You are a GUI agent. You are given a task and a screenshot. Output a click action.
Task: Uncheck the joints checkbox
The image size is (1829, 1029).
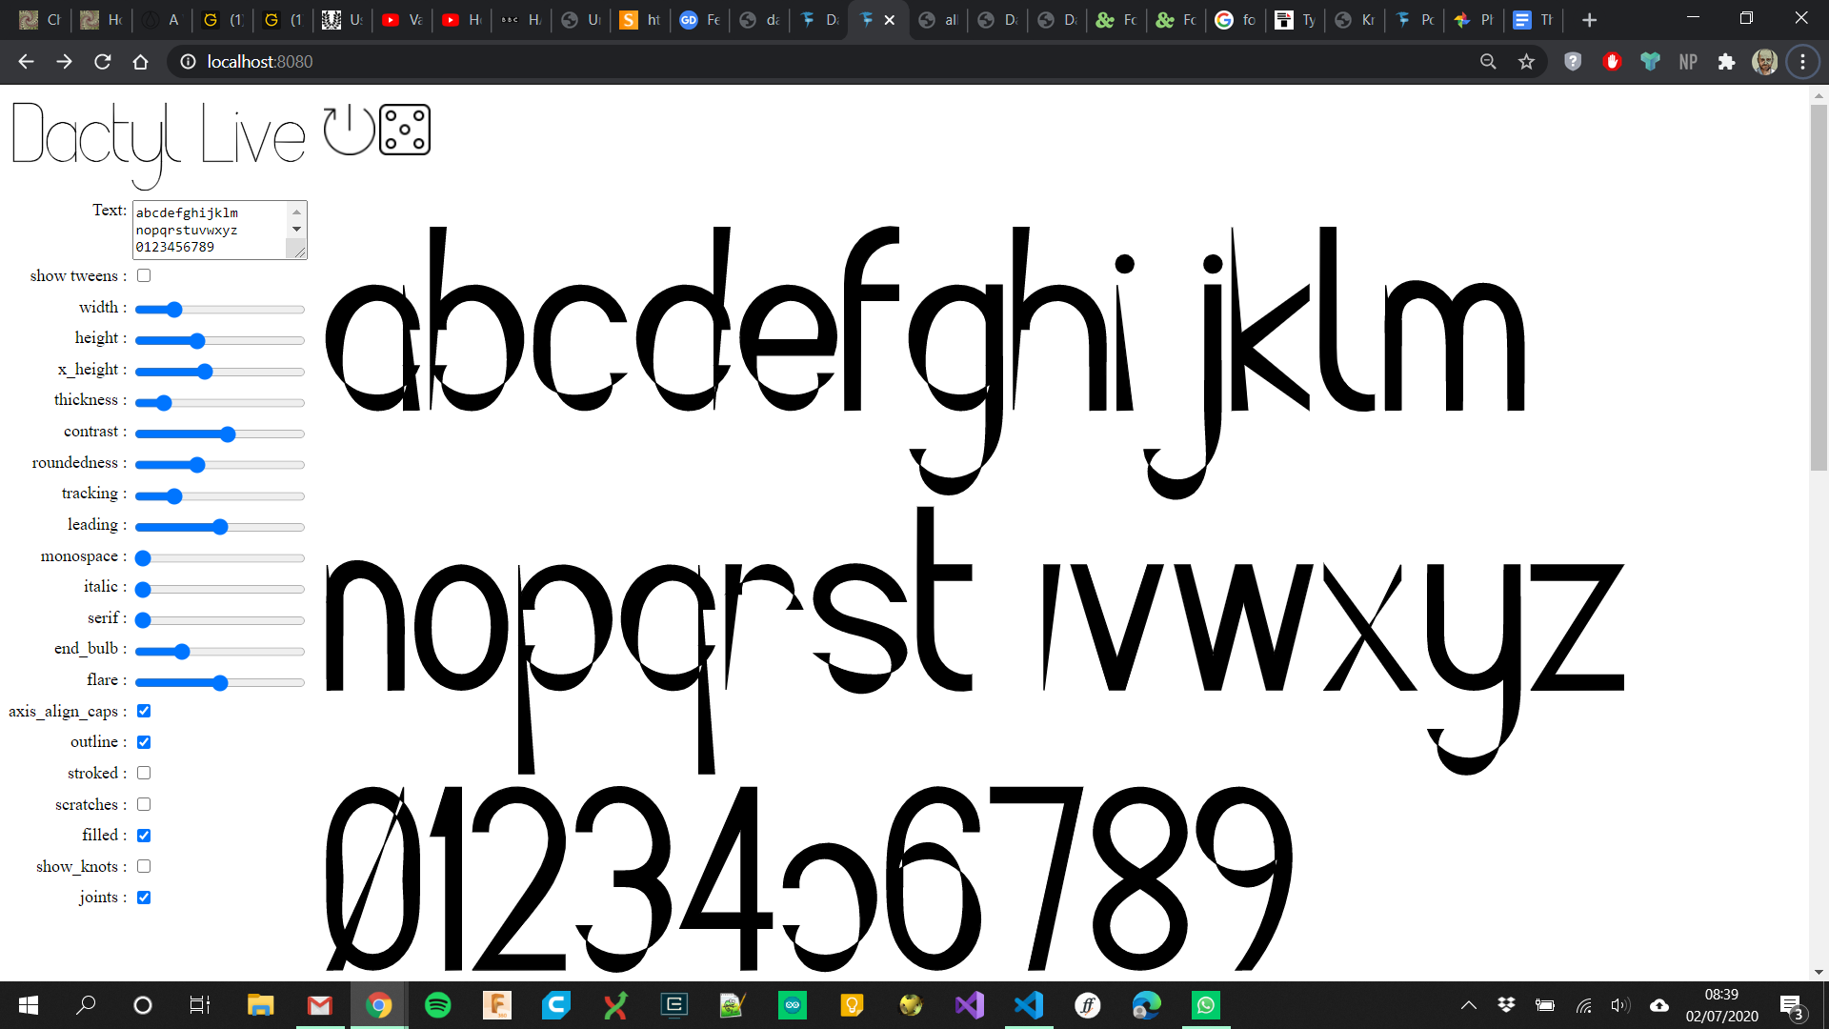144,898
